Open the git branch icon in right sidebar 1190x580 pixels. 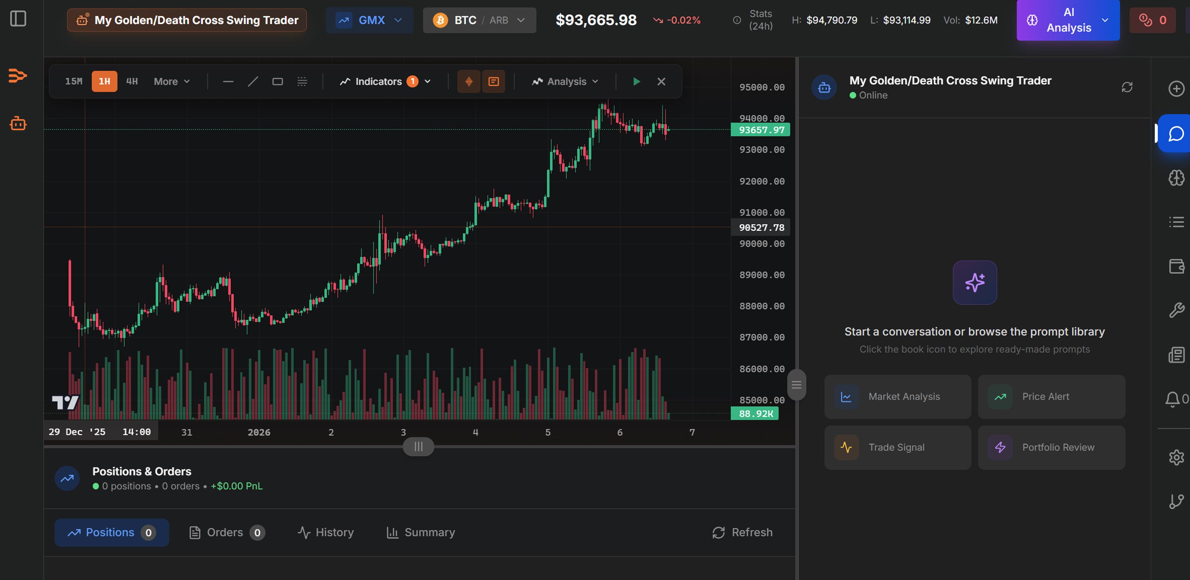pyautogui.click(x=1176, y=501)
